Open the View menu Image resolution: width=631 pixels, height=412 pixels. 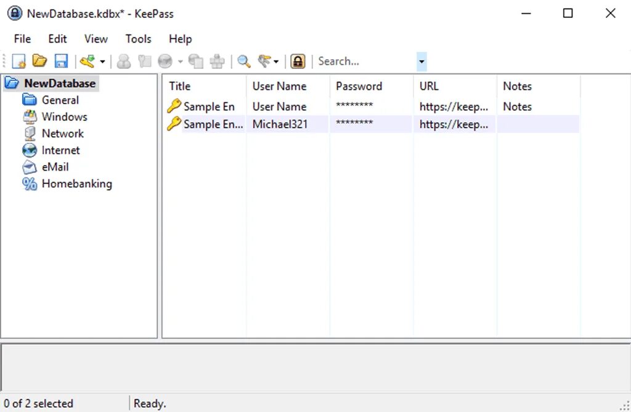pos(96,39)
